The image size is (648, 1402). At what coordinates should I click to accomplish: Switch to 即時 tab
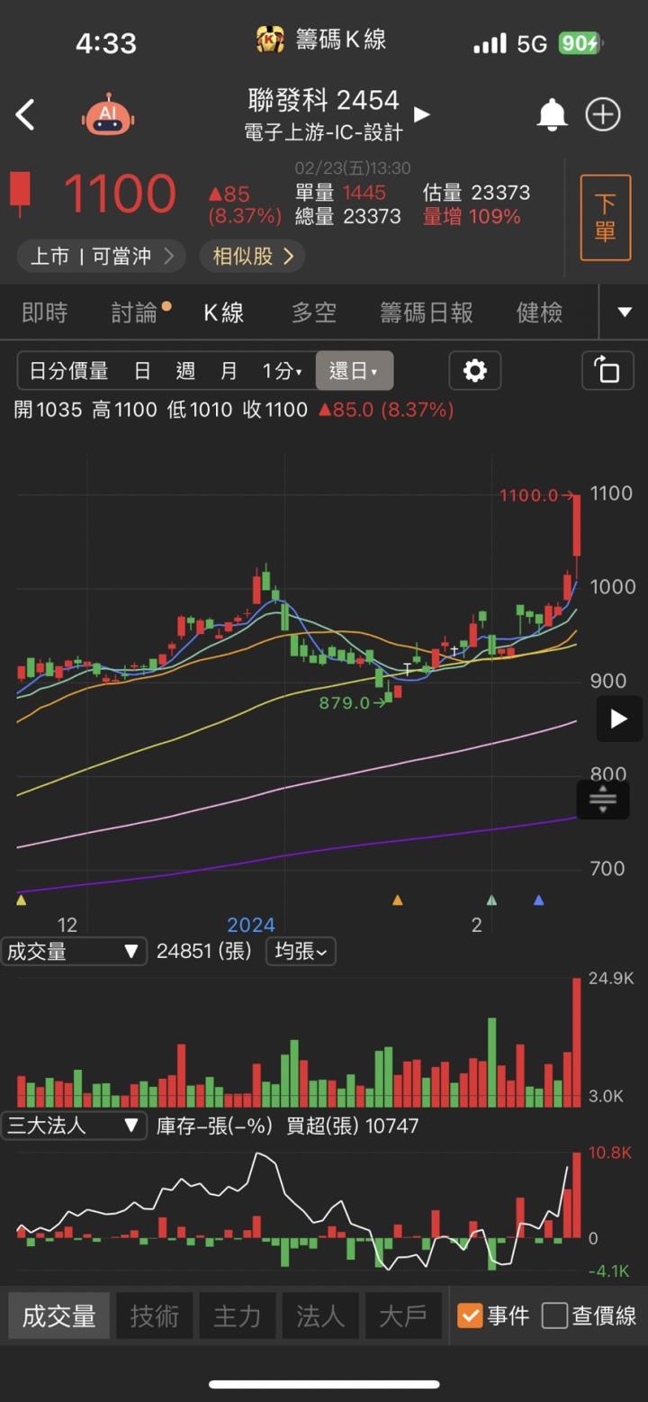pyautogui.click(x=44, y=312)
